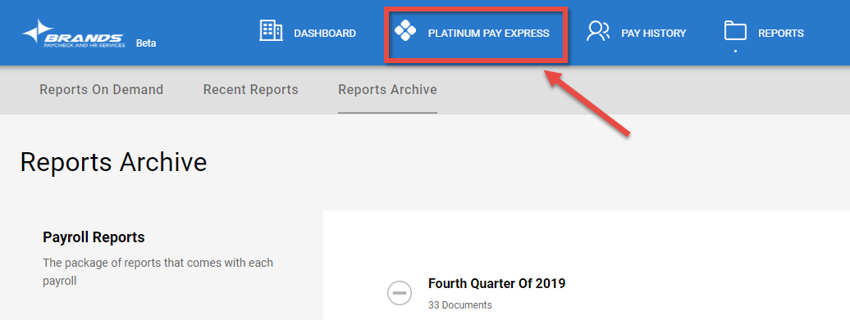Click the large Reports Archive page heading

[x=114, y=162]
